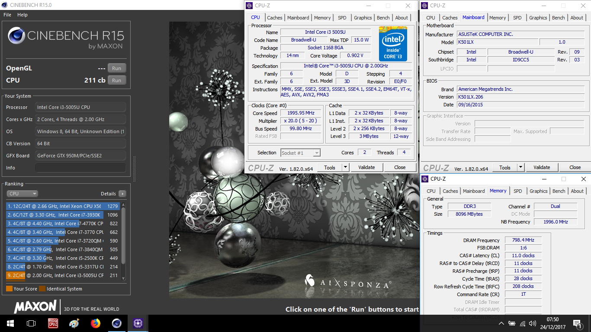Switch to CPU-Z taskbar icon

pyautogui.click(x=138, y=323)
